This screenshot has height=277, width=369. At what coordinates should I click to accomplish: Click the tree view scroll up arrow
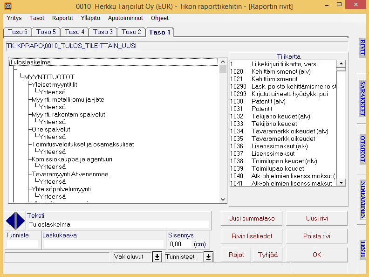coord(223,62)
